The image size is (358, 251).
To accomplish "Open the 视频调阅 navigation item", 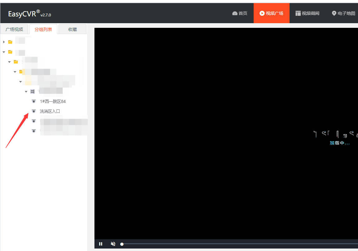I will (307, 14).
